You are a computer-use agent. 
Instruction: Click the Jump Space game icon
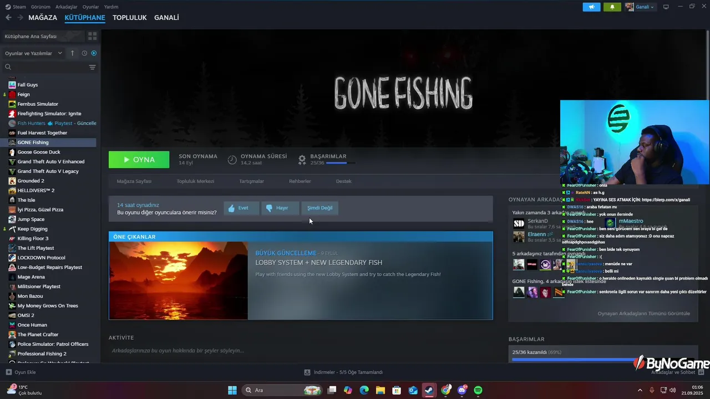coord(12,219)
